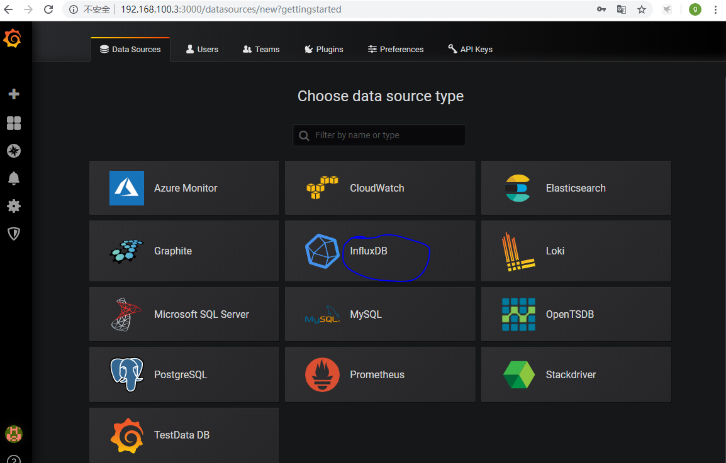Click the TestData DB Grafana logo

click(x=127, y=435)
